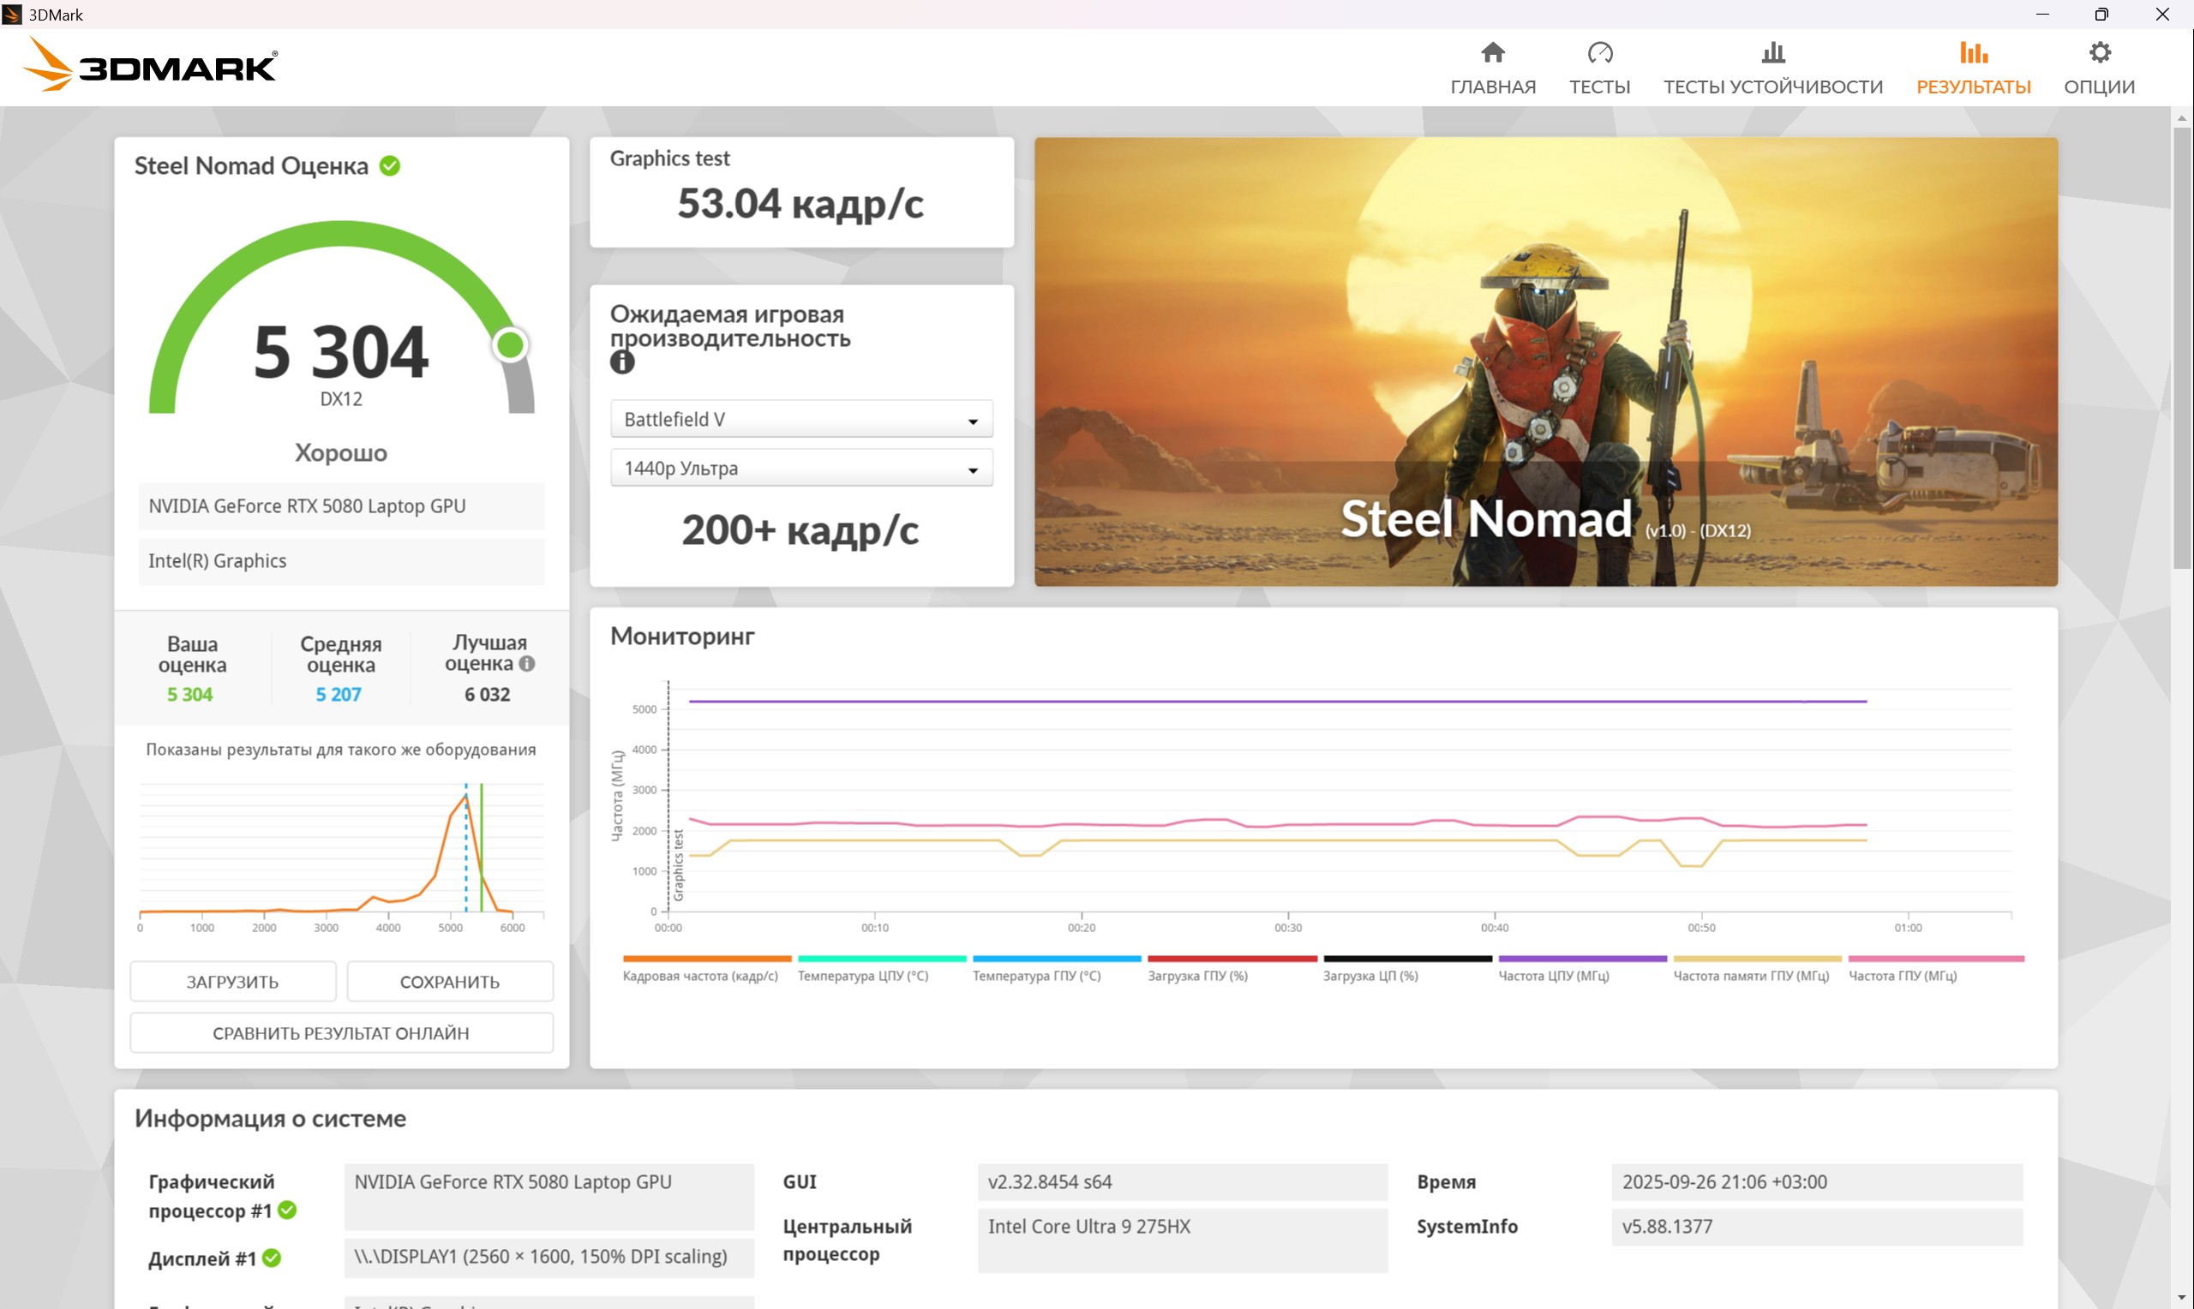Click the Хорошо rating label

point(340,452)
